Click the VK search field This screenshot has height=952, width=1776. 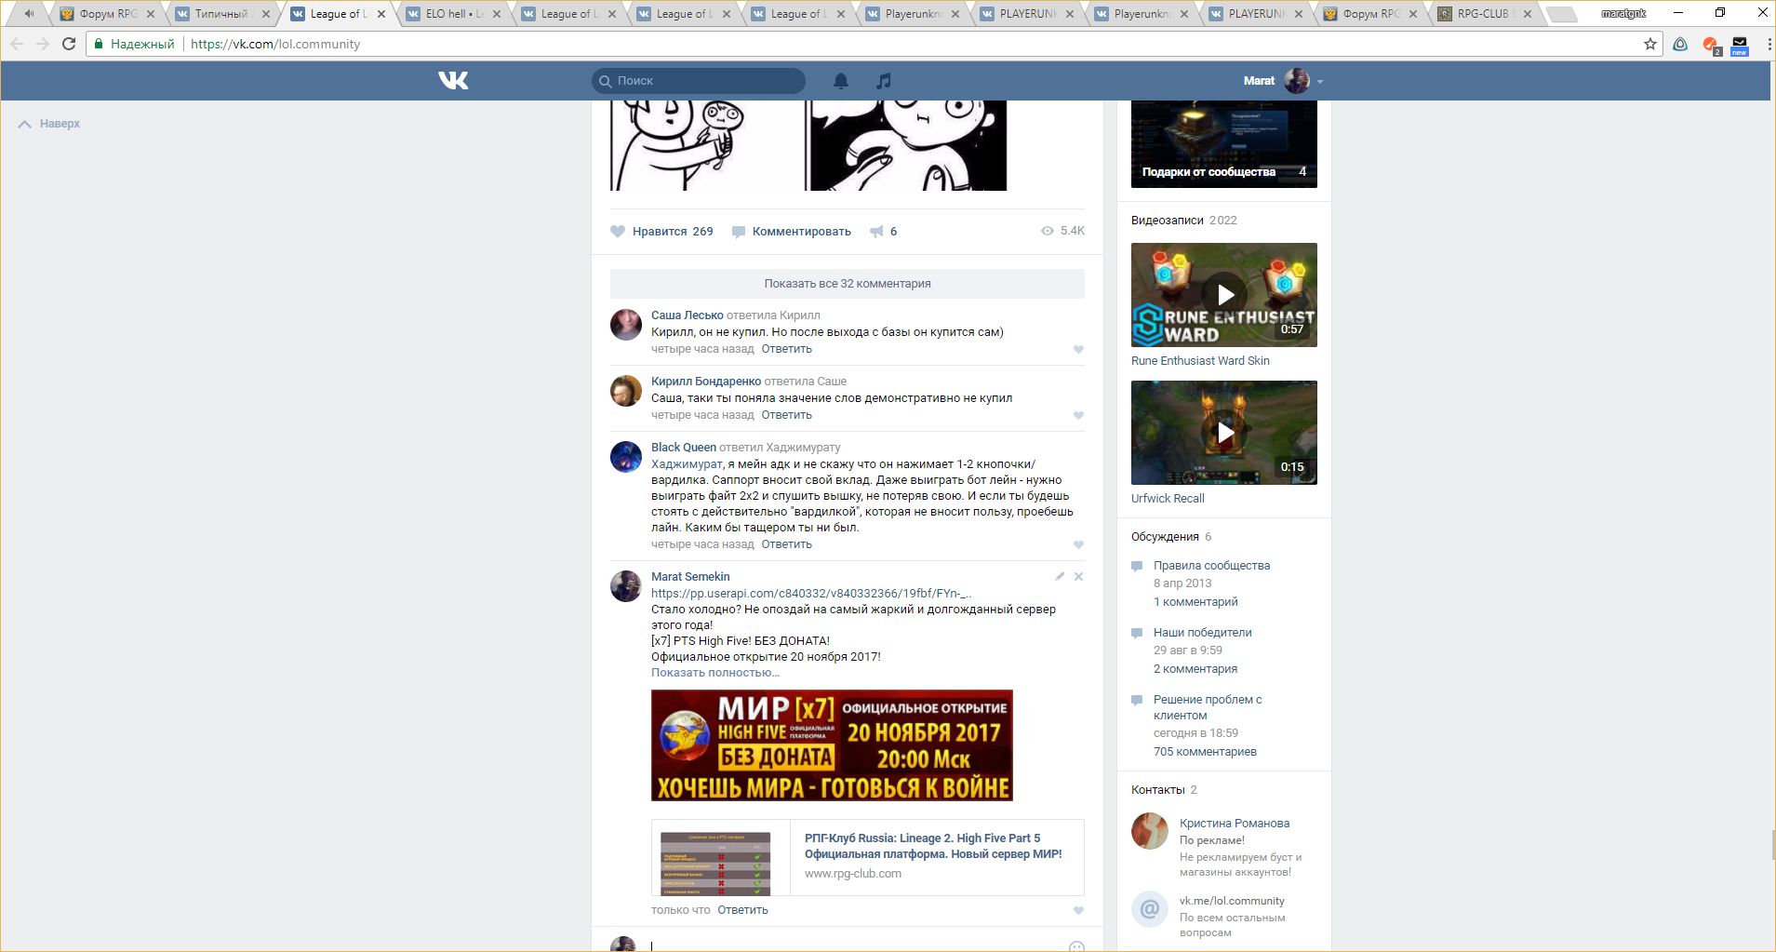click(705, 81)
